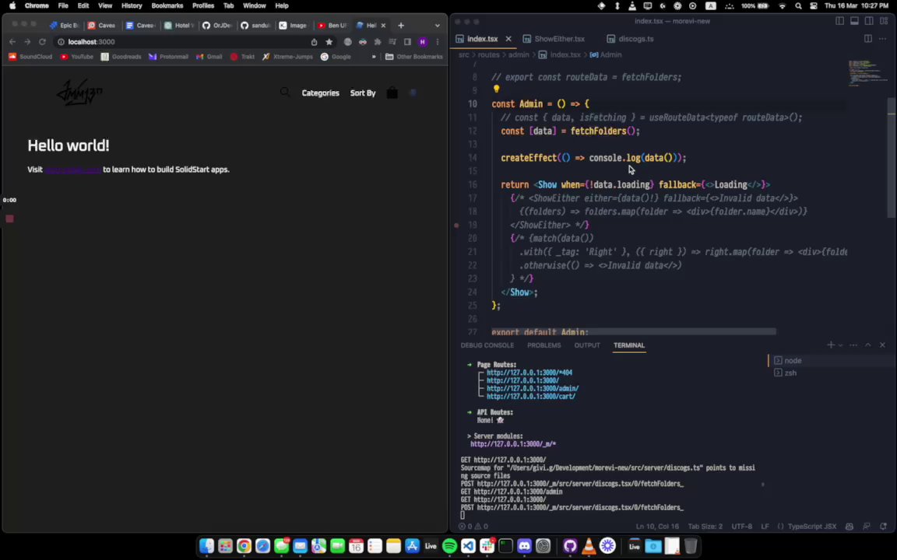Open Spotify from the Dock
Viewport: 897px width, 560px height.
coord(449,546)
